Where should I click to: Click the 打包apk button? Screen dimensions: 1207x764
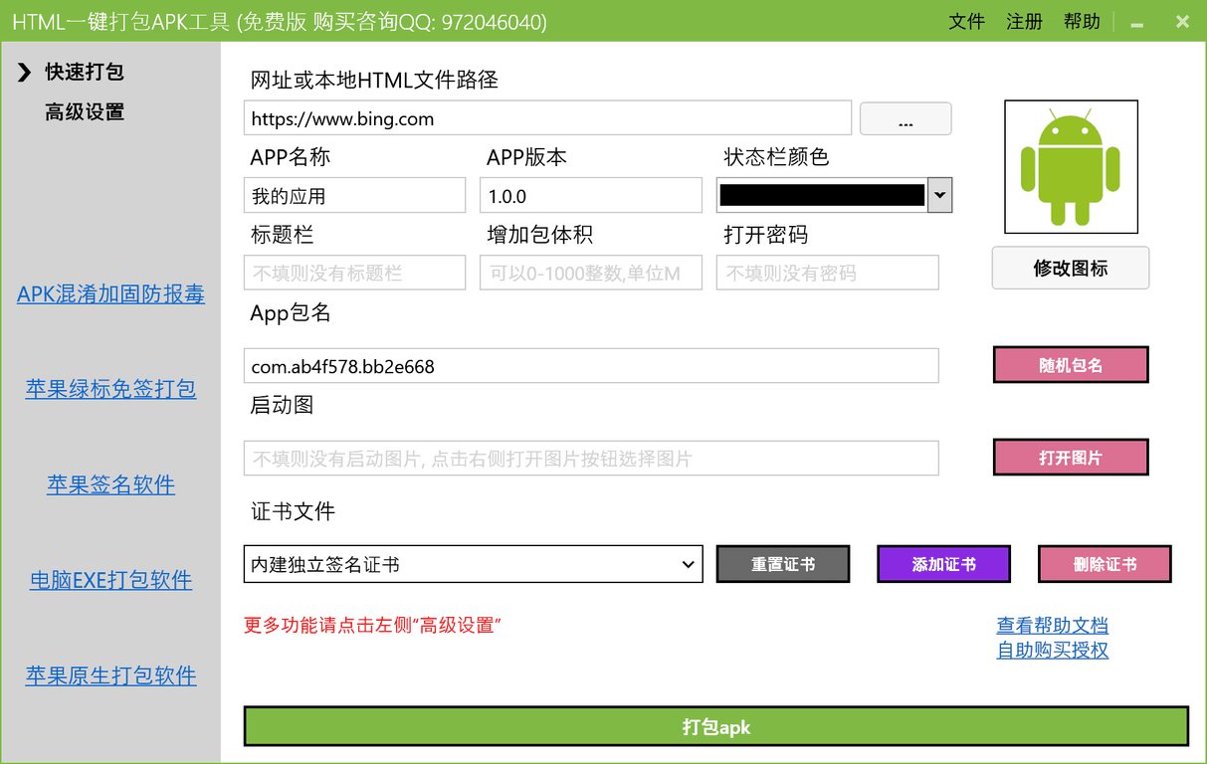pos(715,726)
